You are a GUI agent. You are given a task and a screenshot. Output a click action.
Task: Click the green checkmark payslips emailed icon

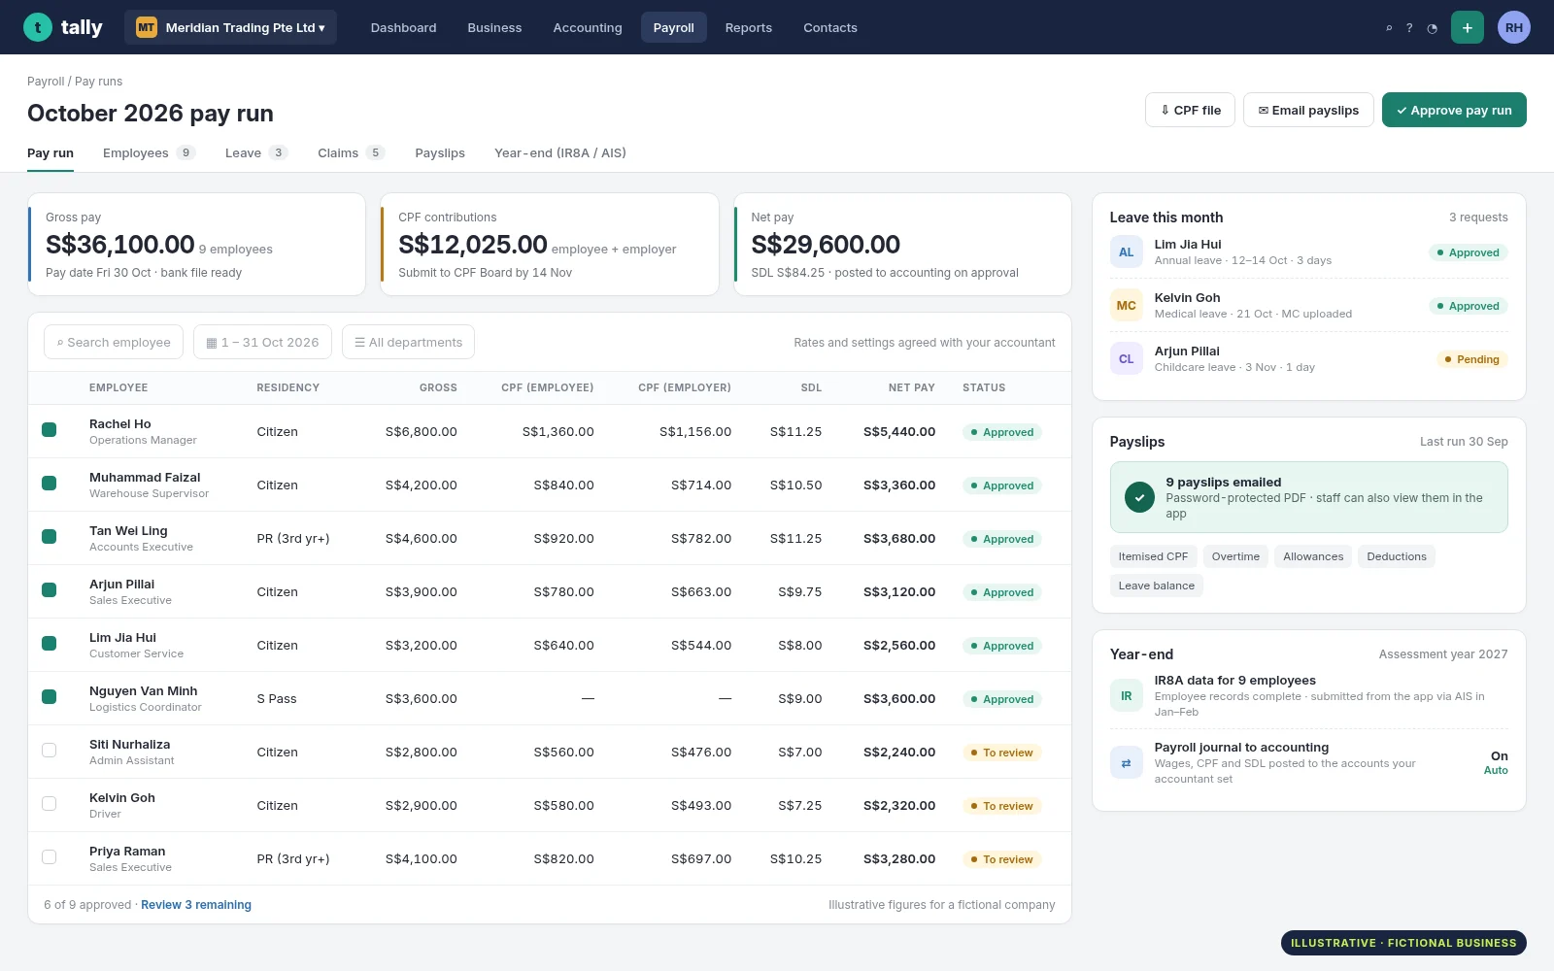point(1139,497)
